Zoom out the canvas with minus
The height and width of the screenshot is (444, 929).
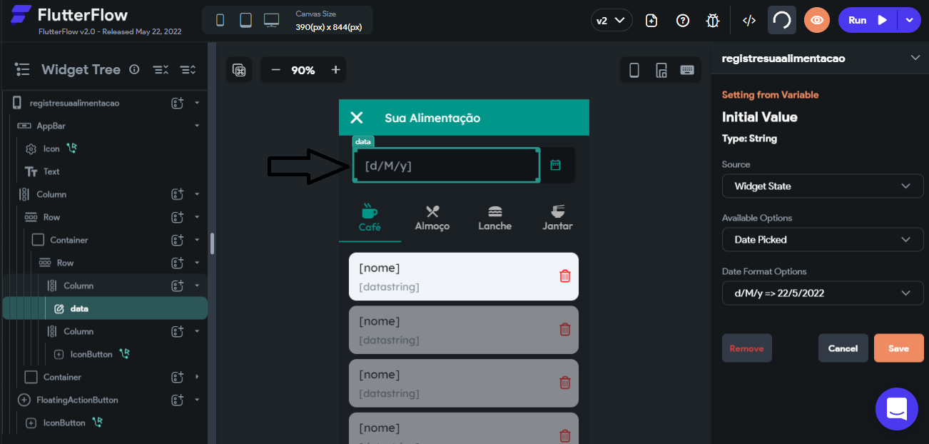tap(275, 70)
